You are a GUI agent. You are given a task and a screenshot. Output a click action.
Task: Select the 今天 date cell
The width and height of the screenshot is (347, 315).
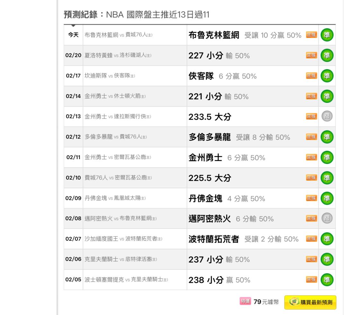[73, 35]
